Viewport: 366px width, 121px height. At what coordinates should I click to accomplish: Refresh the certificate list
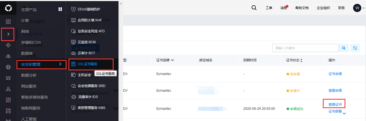(x=355, y=48)
